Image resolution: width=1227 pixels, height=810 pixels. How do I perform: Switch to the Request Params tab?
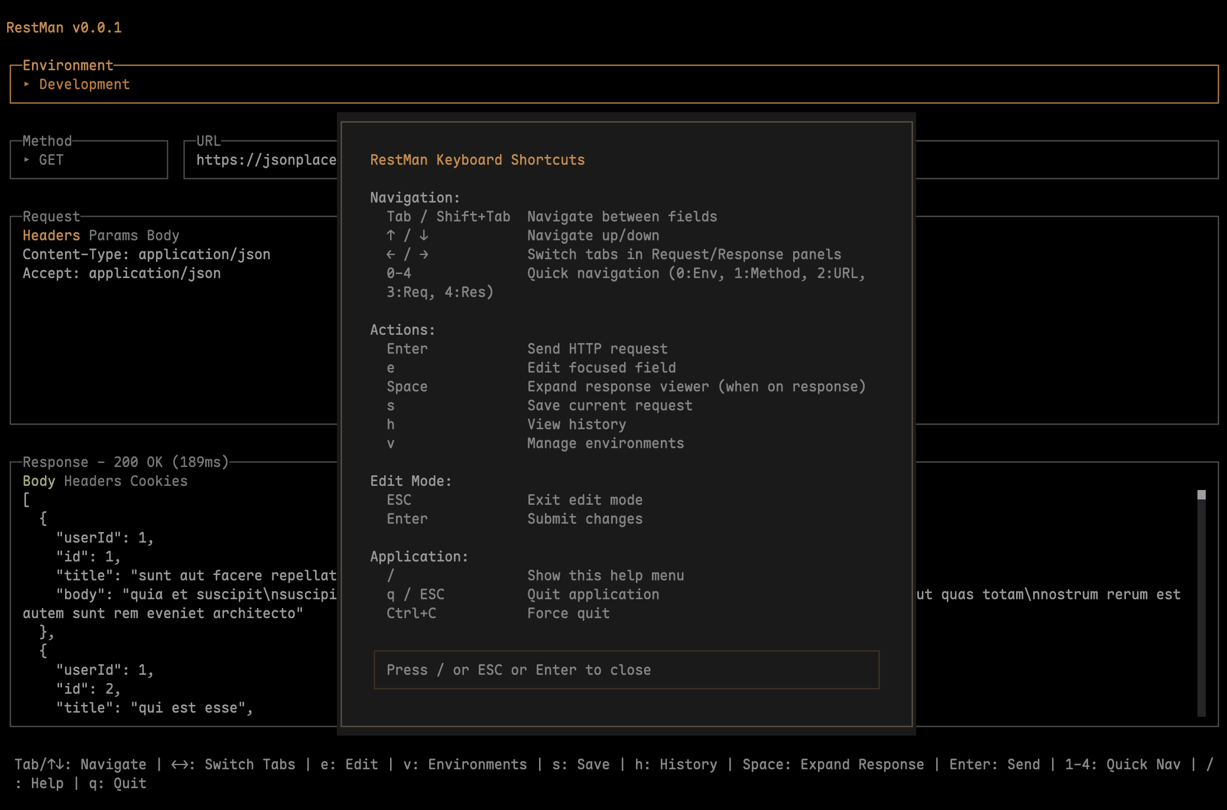pyautogui.click(x=113, y=236)
